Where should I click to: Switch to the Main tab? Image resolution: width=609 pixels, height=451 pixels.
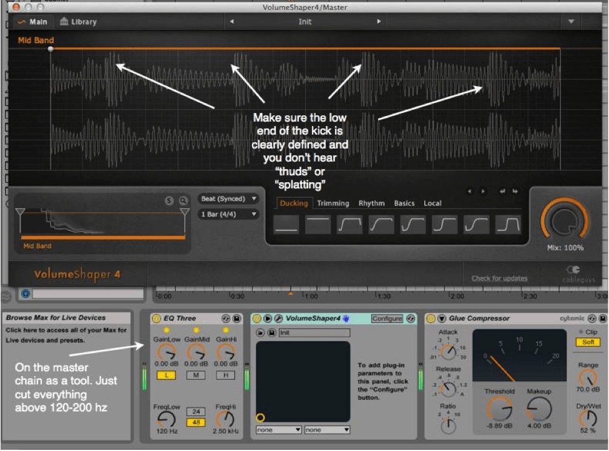pos(32,22)
